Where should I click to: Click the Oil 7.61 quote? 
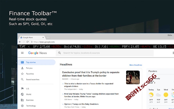point(107,47)
